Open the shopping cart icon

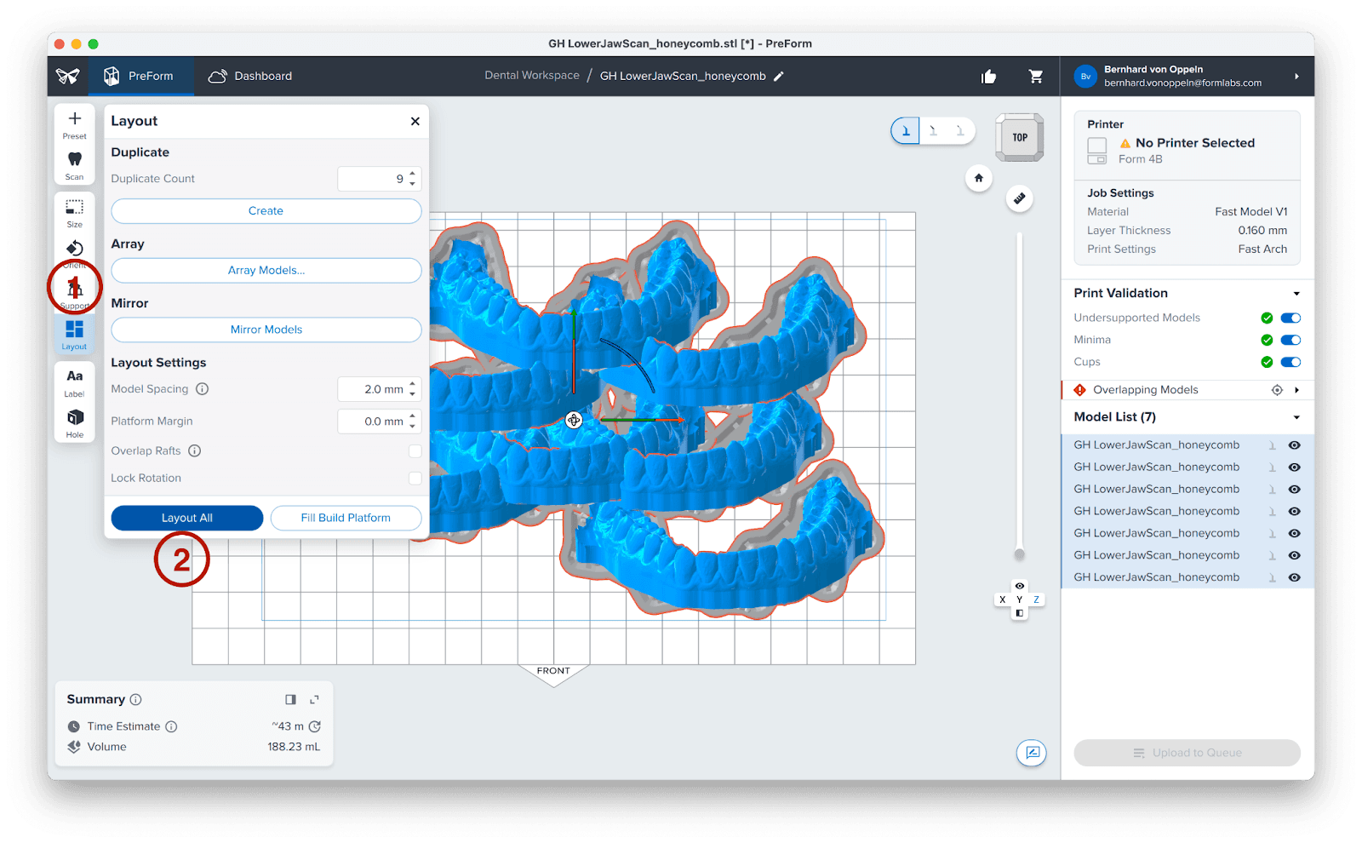[x=1036, y=77]
